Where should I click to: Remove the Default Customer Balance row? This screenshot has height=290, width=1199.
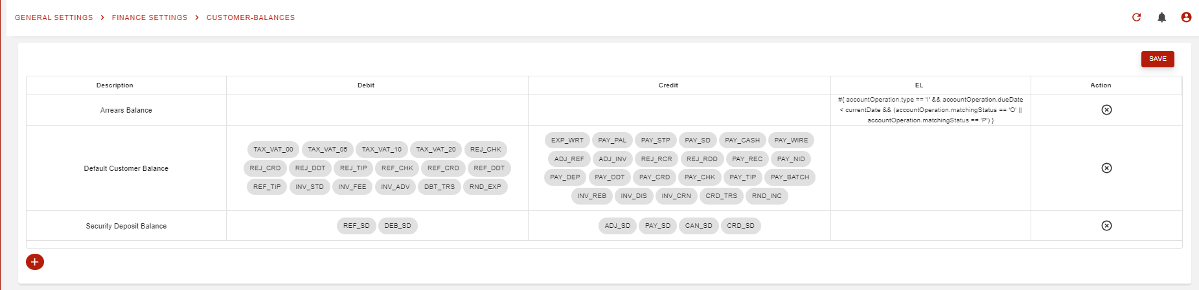tap(1106, 168)
